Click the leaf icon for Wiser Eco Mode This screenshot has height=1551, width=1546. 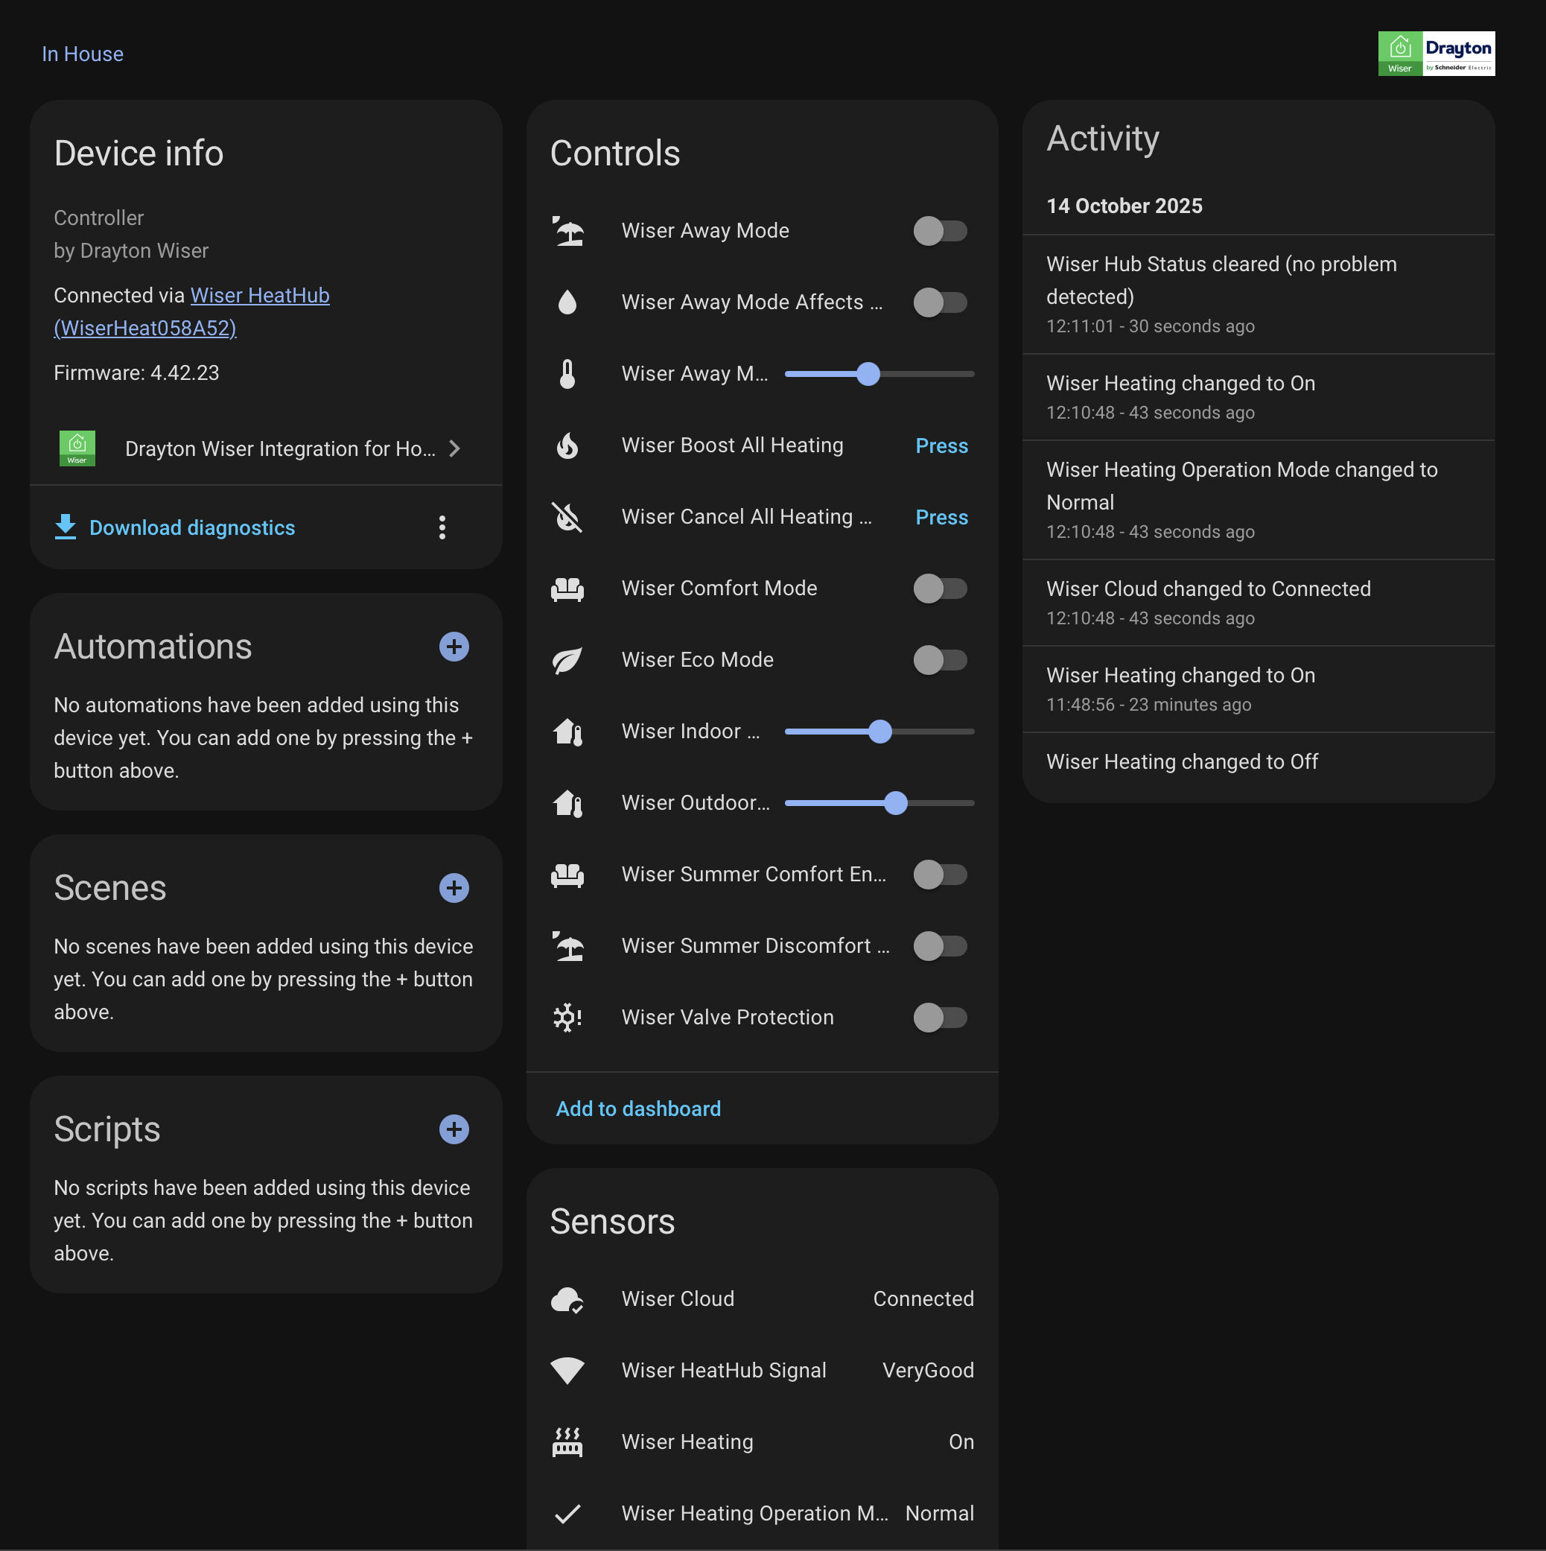567,660
